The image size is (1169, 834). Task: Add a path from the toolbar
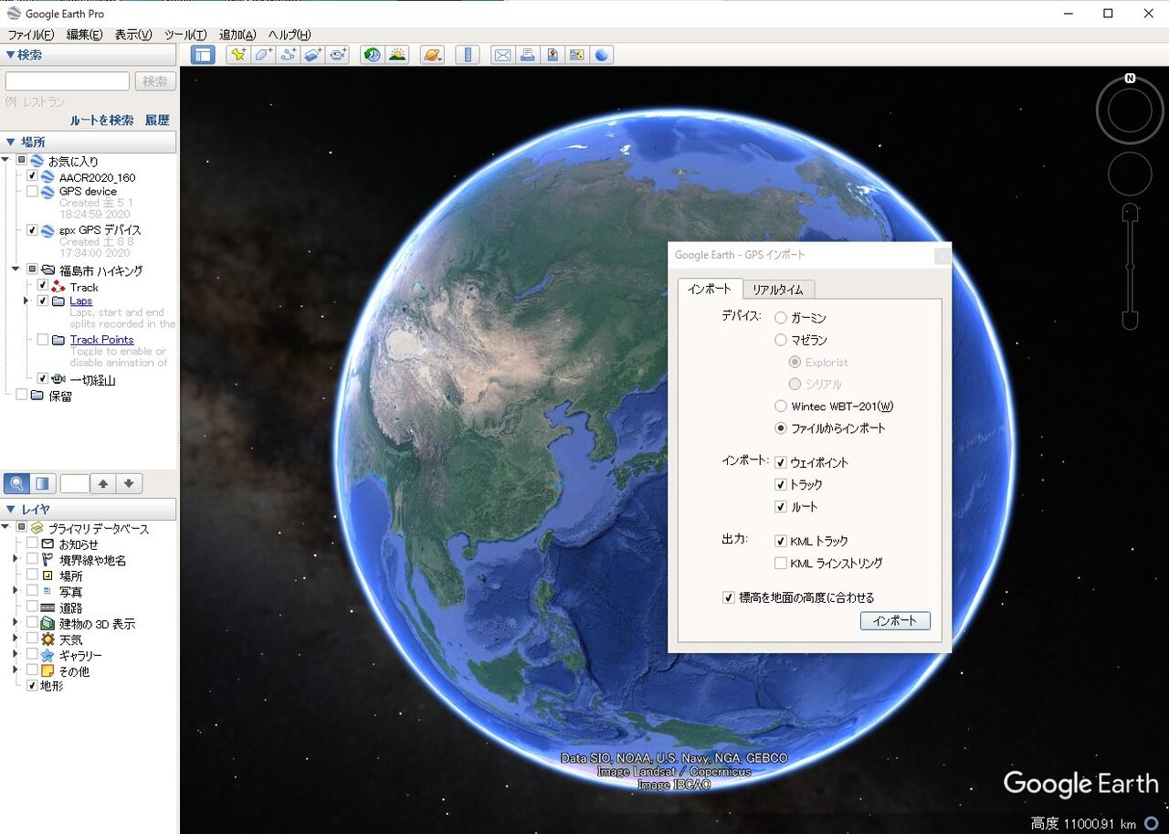tap(288, 55)
